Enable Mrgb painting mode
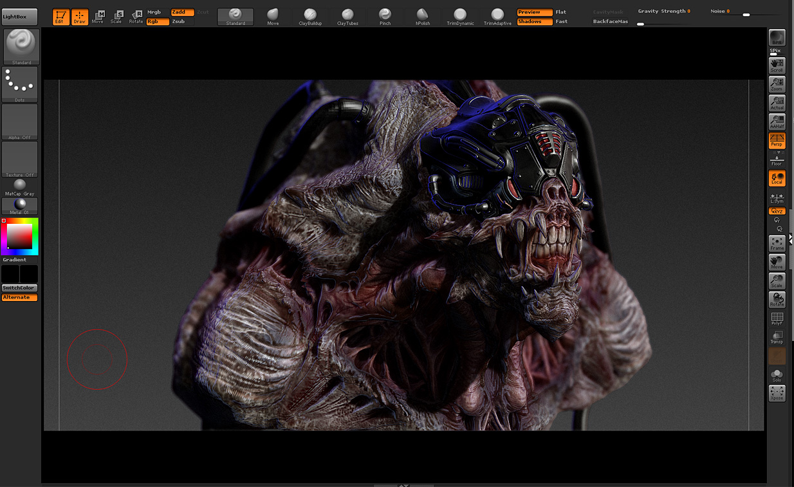This screenshot has height=487, width=794. (x=158, y=12)
